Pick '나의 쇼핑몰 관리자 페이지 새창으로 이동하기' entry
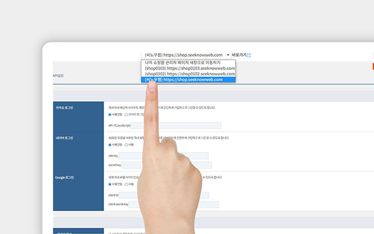 [x=189, y=62]
